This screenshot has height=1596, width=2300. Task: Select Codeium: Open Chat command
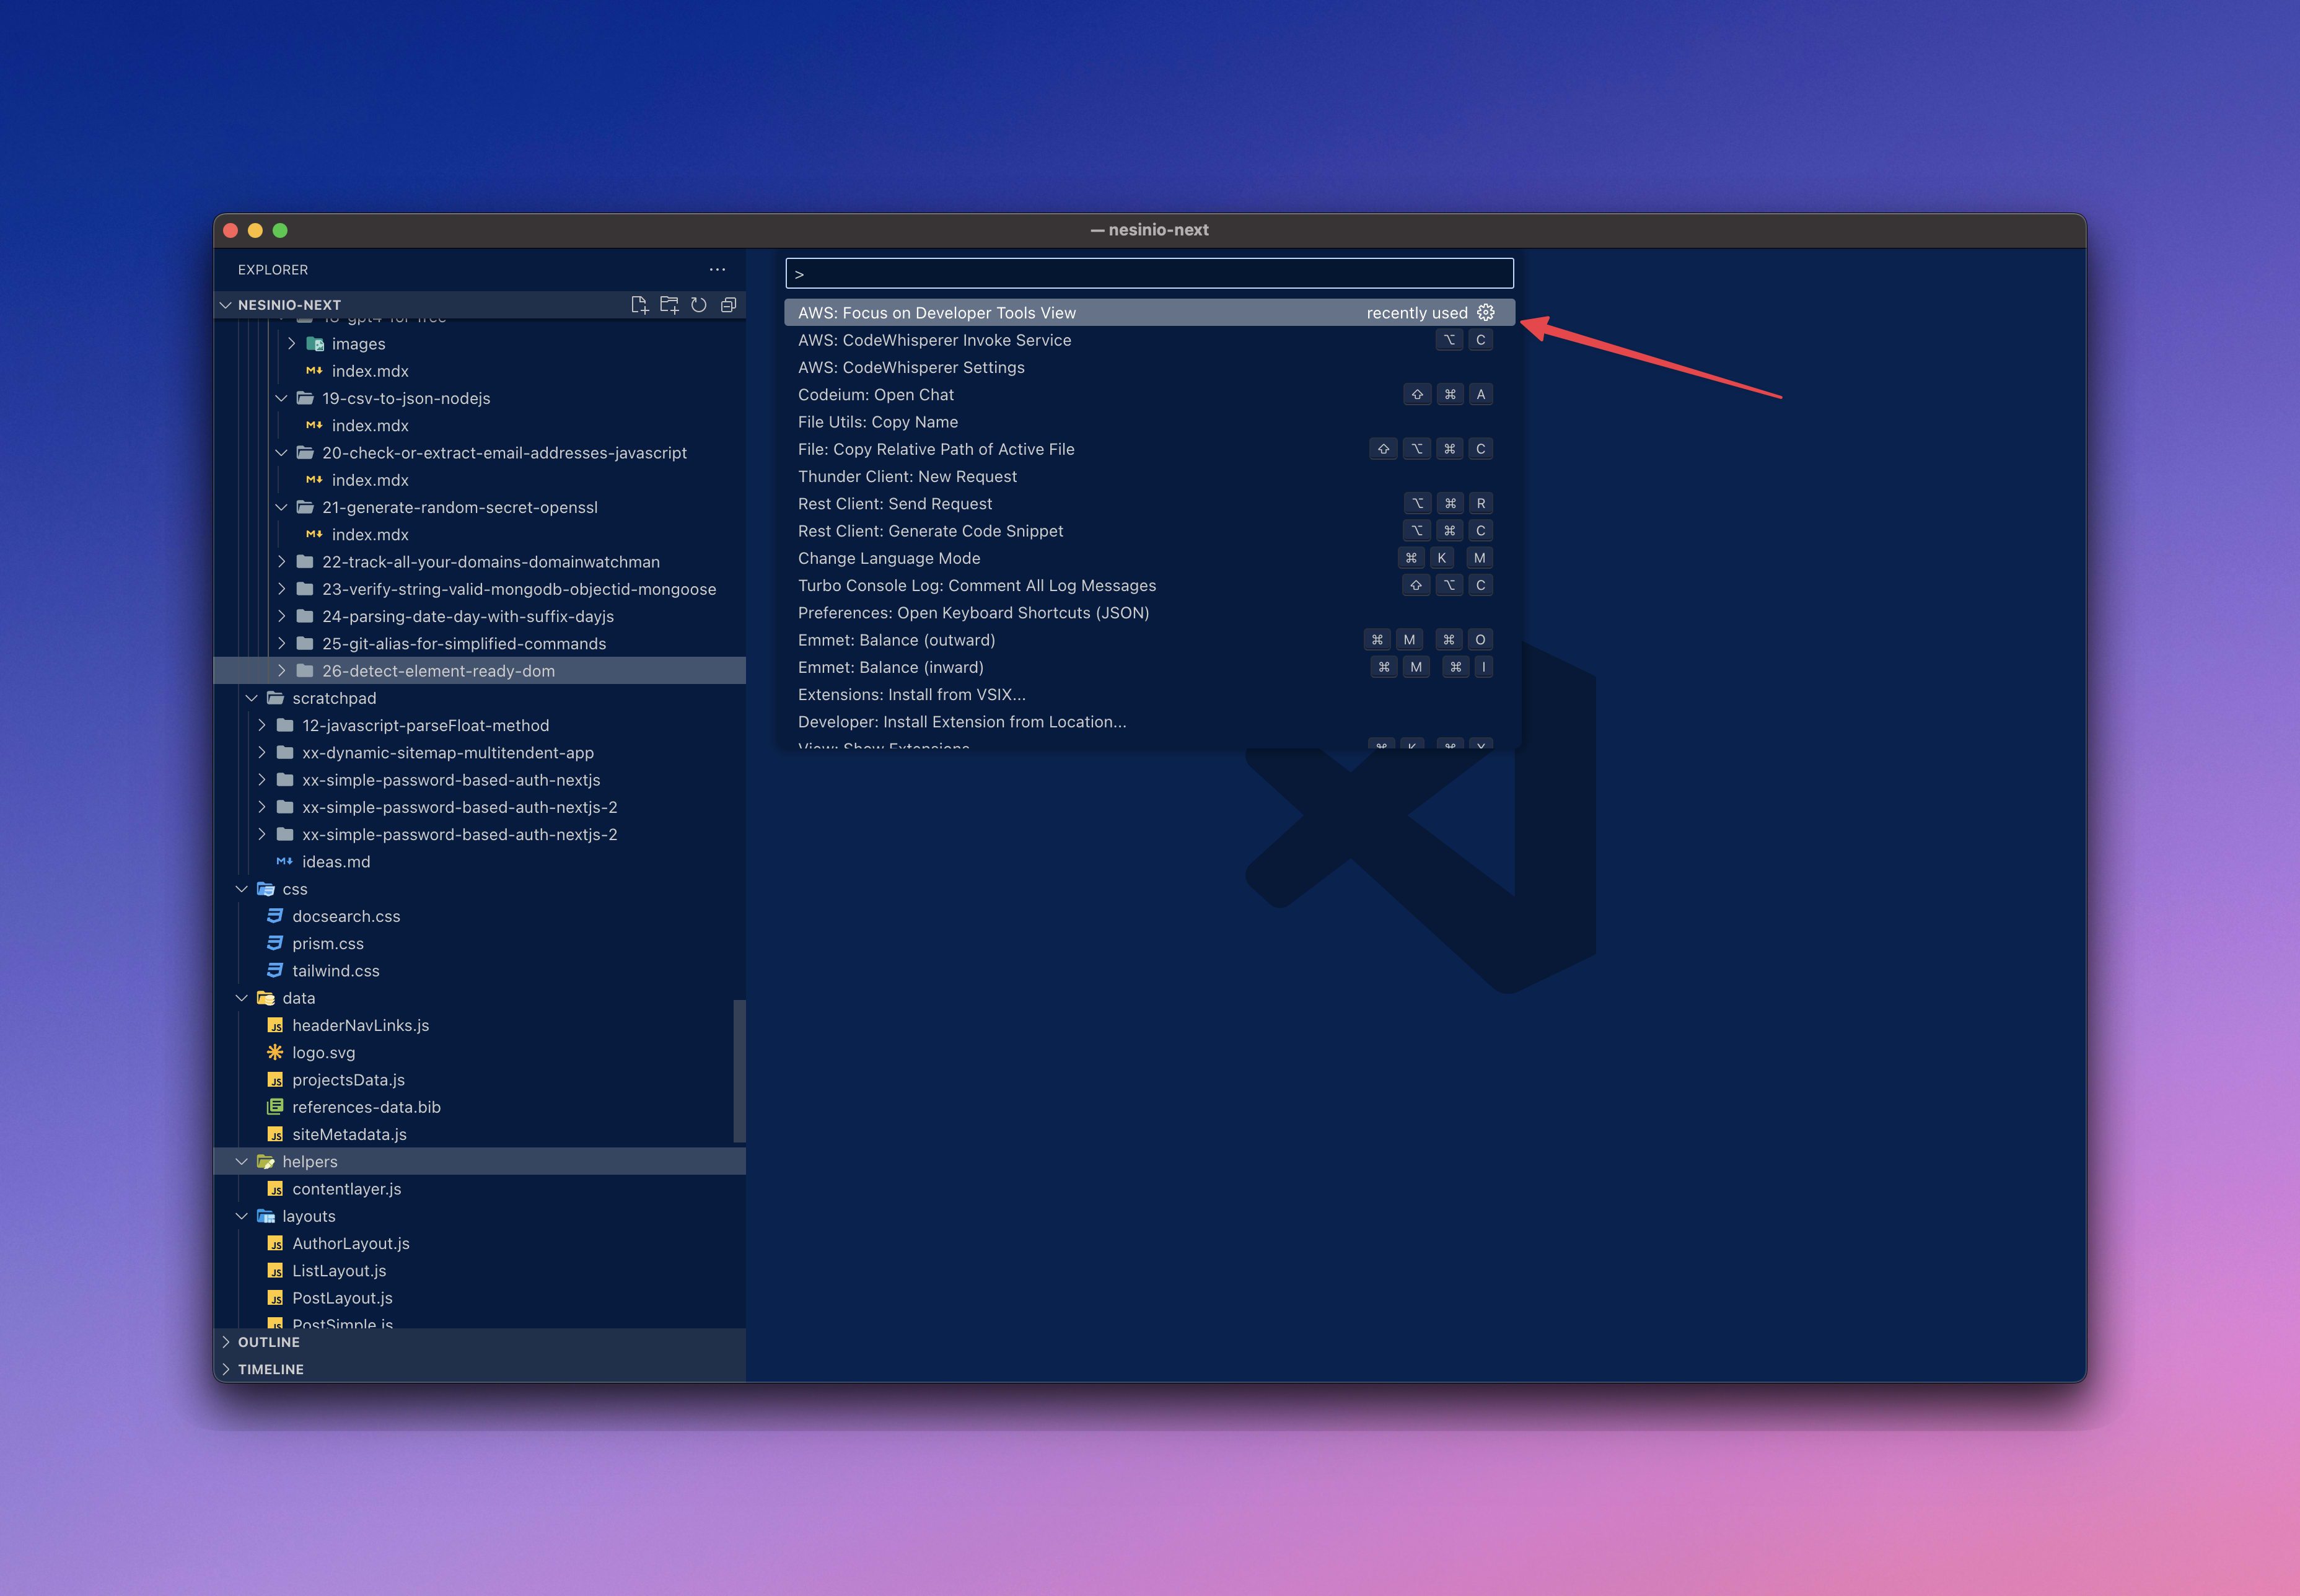pos(1150,395)
